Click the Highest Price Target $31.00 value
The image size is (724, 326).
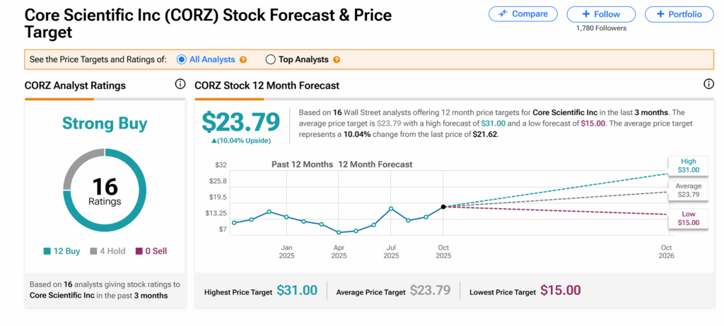[297, 290]
